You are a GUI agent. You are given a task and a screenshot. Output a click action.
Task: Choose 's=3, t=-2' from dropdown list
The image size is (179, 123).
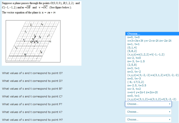click(x=152, y=72)
